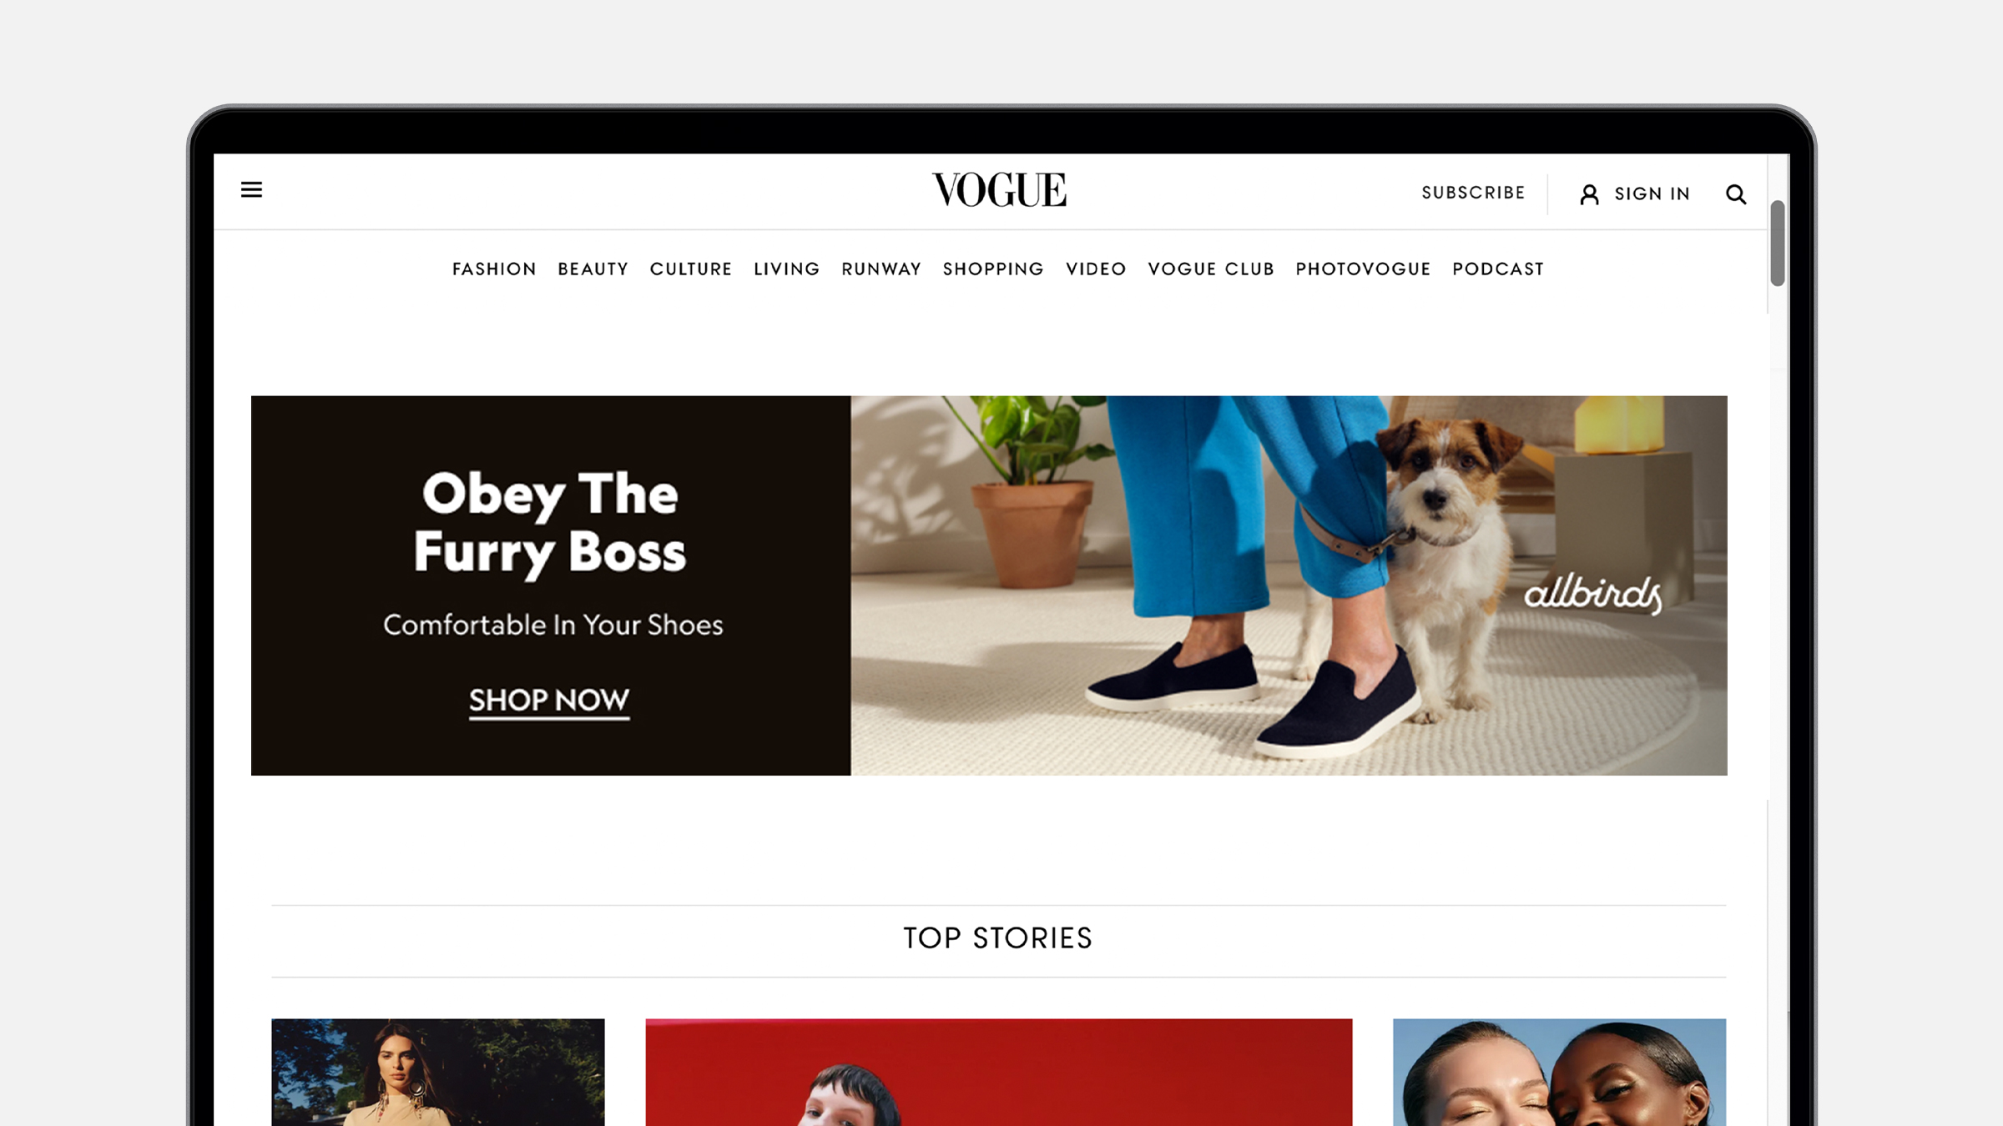Screen dimensions: 2003x1126
Task: Open the Living menu item
Action: click(x=786, y=269)
